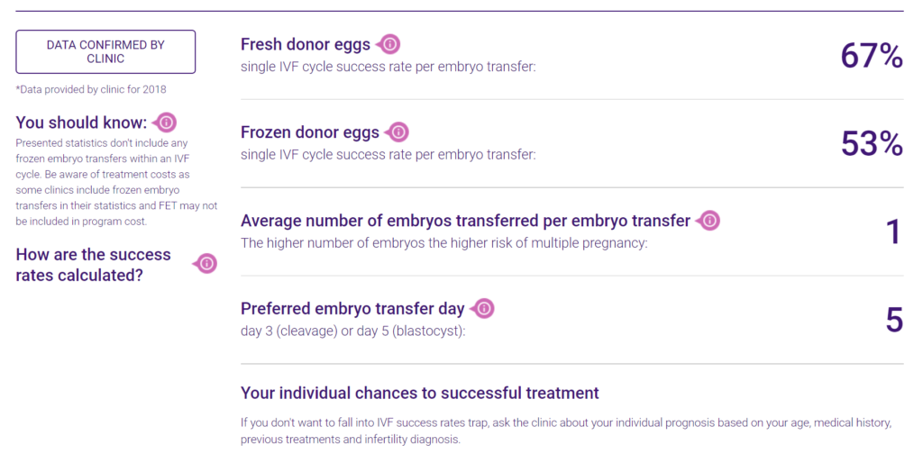
Task: Click the How are the success rates calculated heading
Action: (93, 265)
